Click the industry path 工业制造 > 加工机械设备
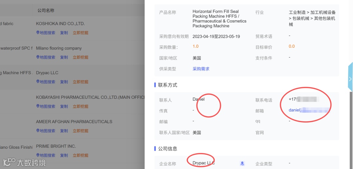The width and height of the screenshot is (353, 169). tap(312, 18)
